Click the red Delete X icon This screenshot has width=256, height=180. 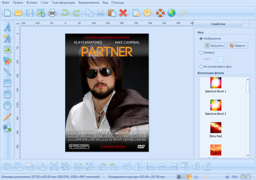pyautogui.click(x=123, y=13)
